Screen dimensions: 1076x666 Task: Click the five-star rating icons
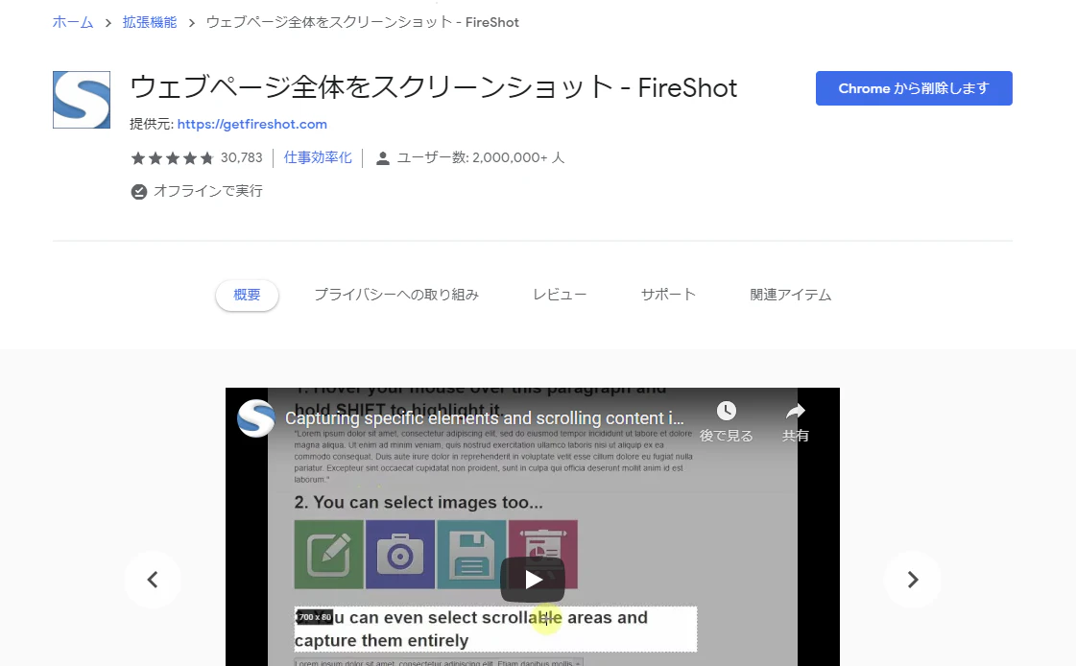172,158
